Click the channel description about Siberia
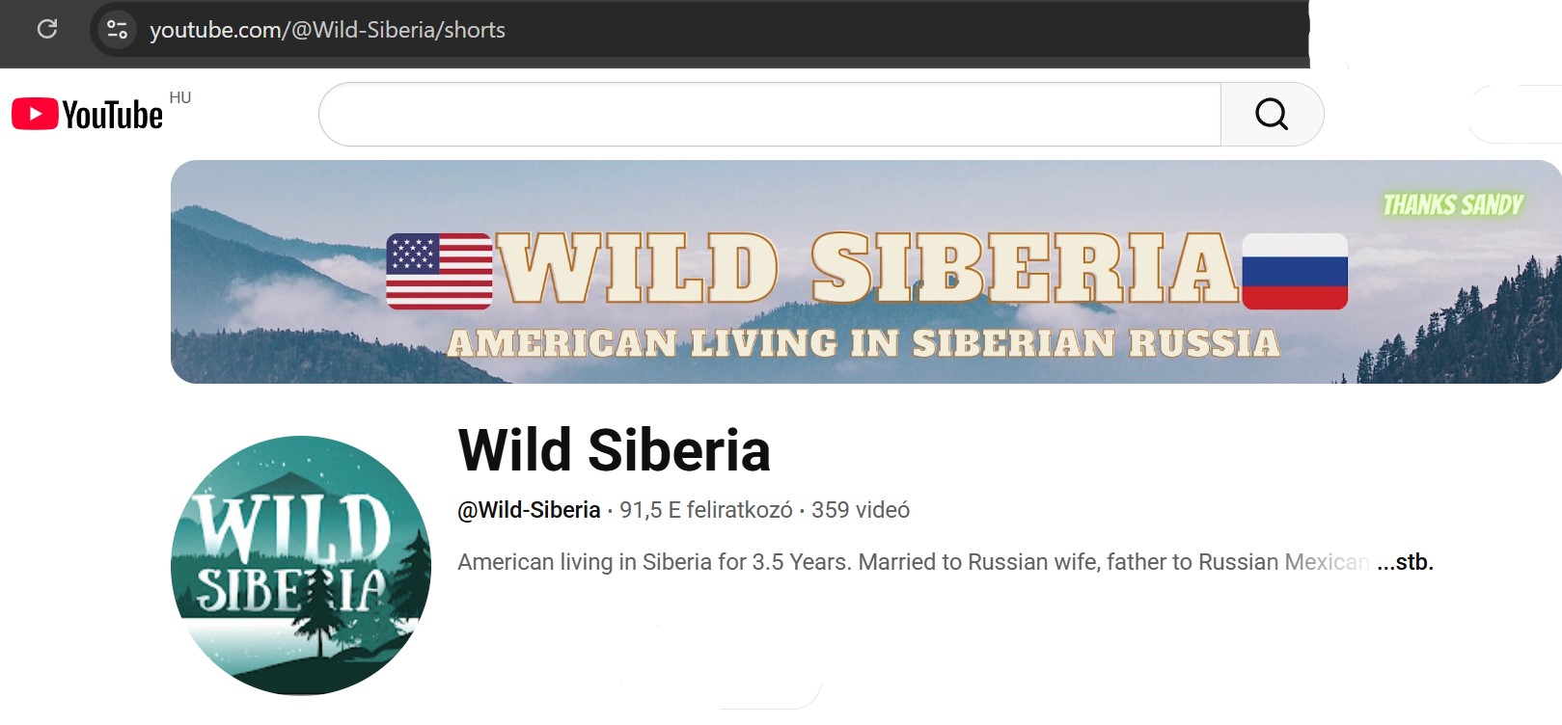Image resolution: width=1562 pixels, height=725 pixels. [x=913, y=562]
